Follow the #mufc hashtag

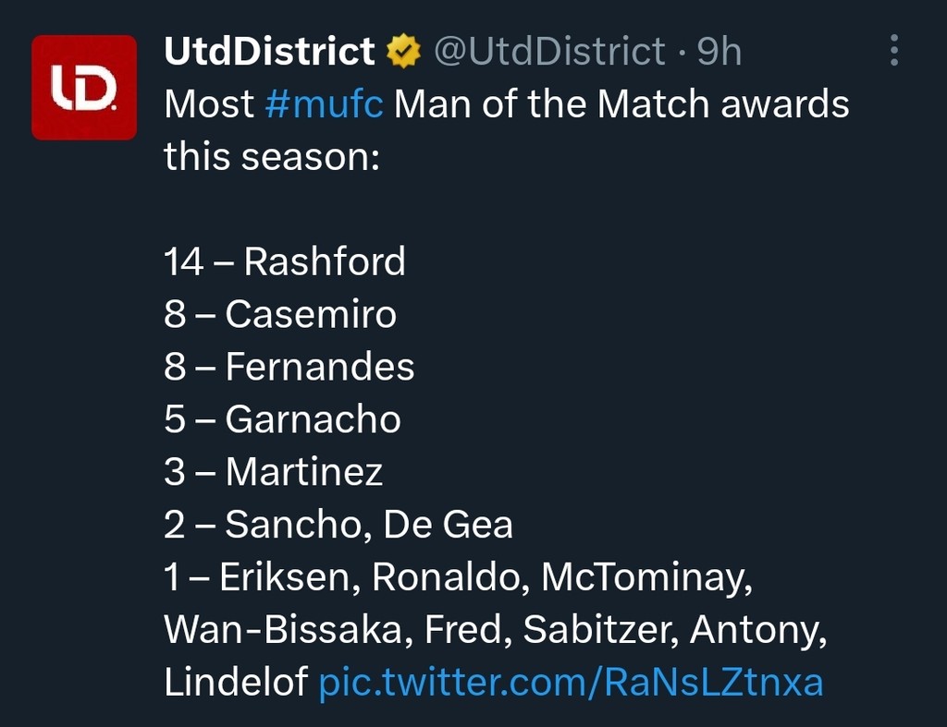324,103
